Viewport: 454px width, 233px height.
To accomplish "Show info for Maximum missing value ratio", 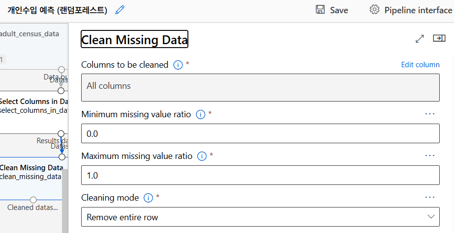I will pyautogui.click(x=201, y=156).
